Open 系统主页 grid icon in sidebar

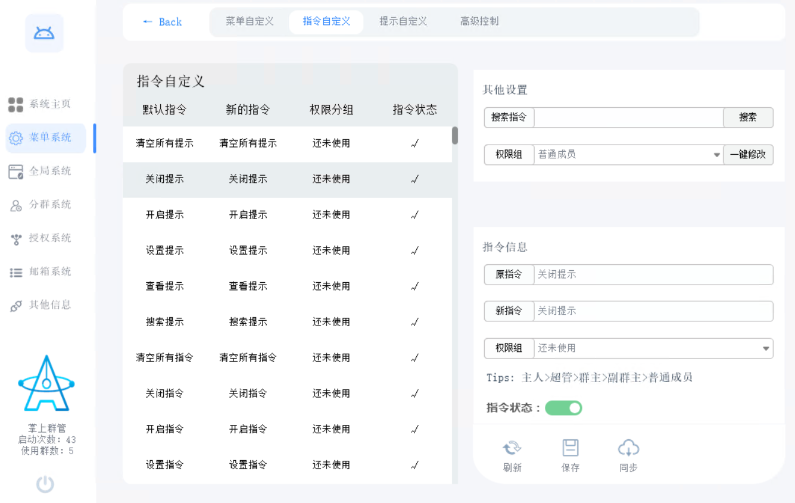(x=15, y=105)
